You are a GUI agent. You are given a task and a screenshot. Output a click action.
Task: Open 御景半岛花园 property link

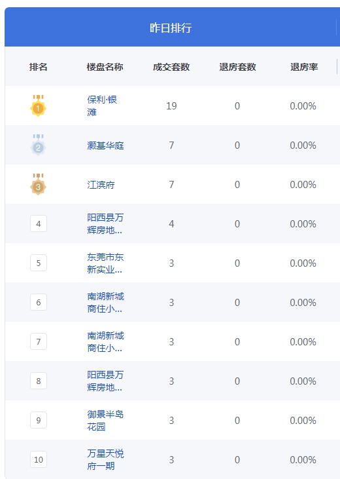coord(105,420)
